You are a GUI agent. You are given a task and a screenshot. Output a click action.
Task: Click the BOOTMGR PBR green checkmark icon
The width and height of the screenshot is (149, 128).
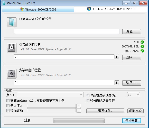[142, 46]
